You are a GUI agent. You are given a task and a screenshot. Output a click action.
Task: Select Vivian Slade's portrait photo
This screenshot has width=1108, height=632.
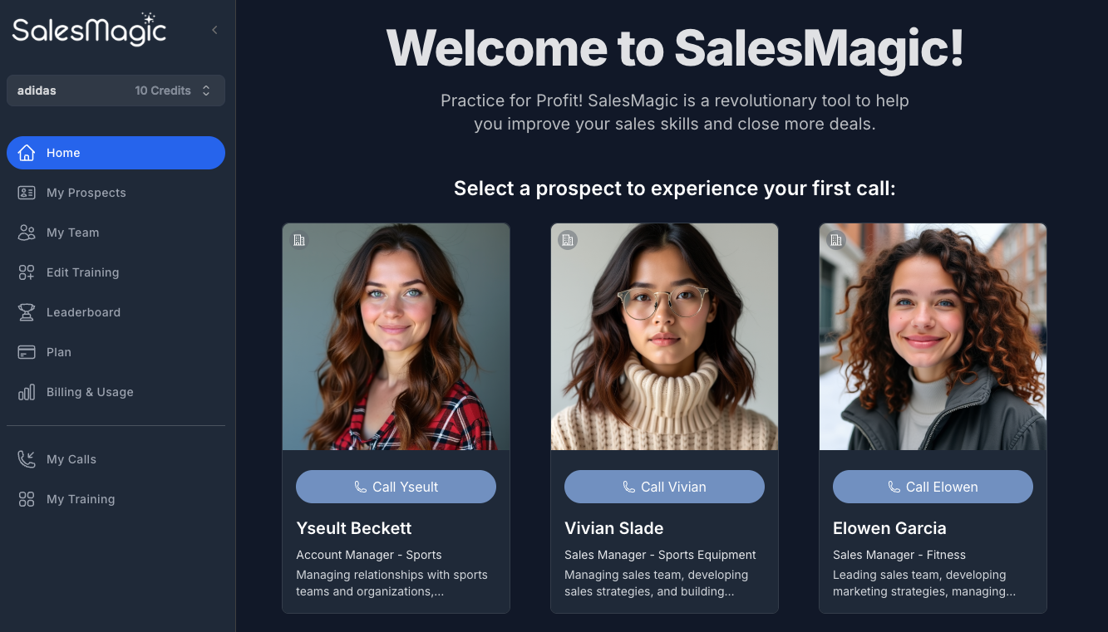(664, 336)
